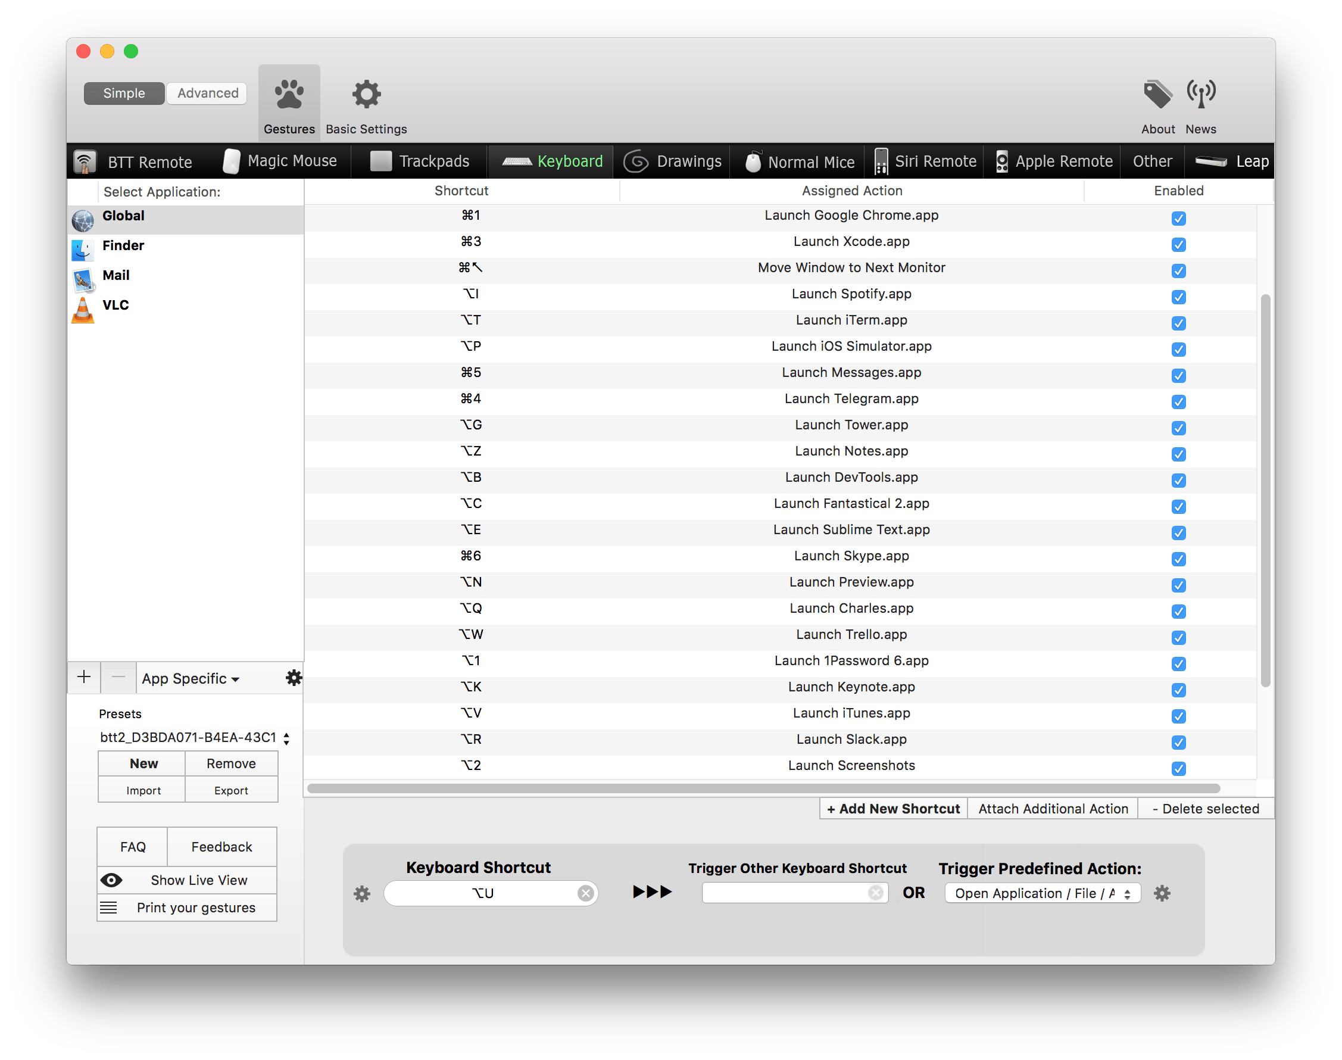The image size is (1342, 1060).
Task: Clear the Trigger Other Keyboard Shortcut field icon
Action: [x=875, y=893]
